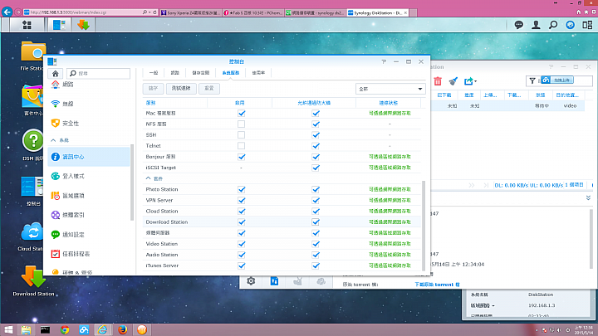Enable the Telnet service checkbox
The height and width of the screenshot is (336, 598).
click(241, 146)
